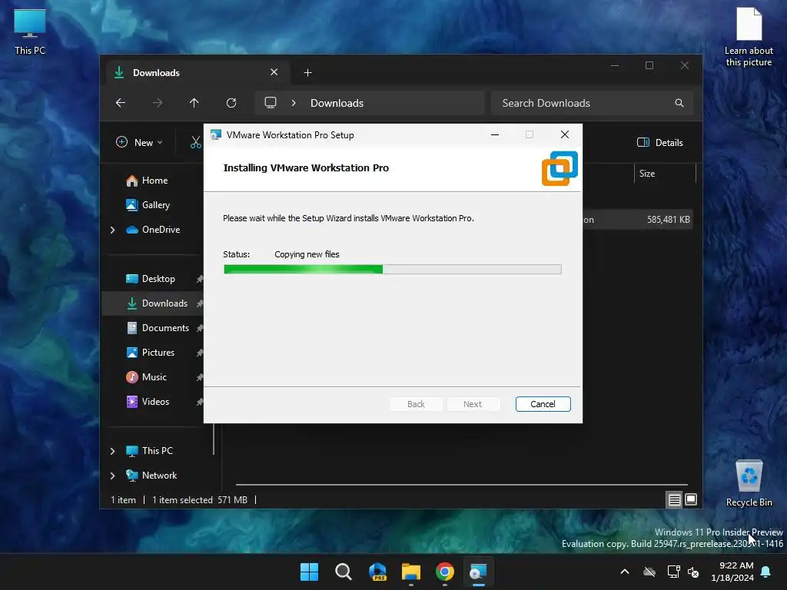Click pin icon next to Music
Image resolution: width=787 pixels, height=590 pixels.
199,377
